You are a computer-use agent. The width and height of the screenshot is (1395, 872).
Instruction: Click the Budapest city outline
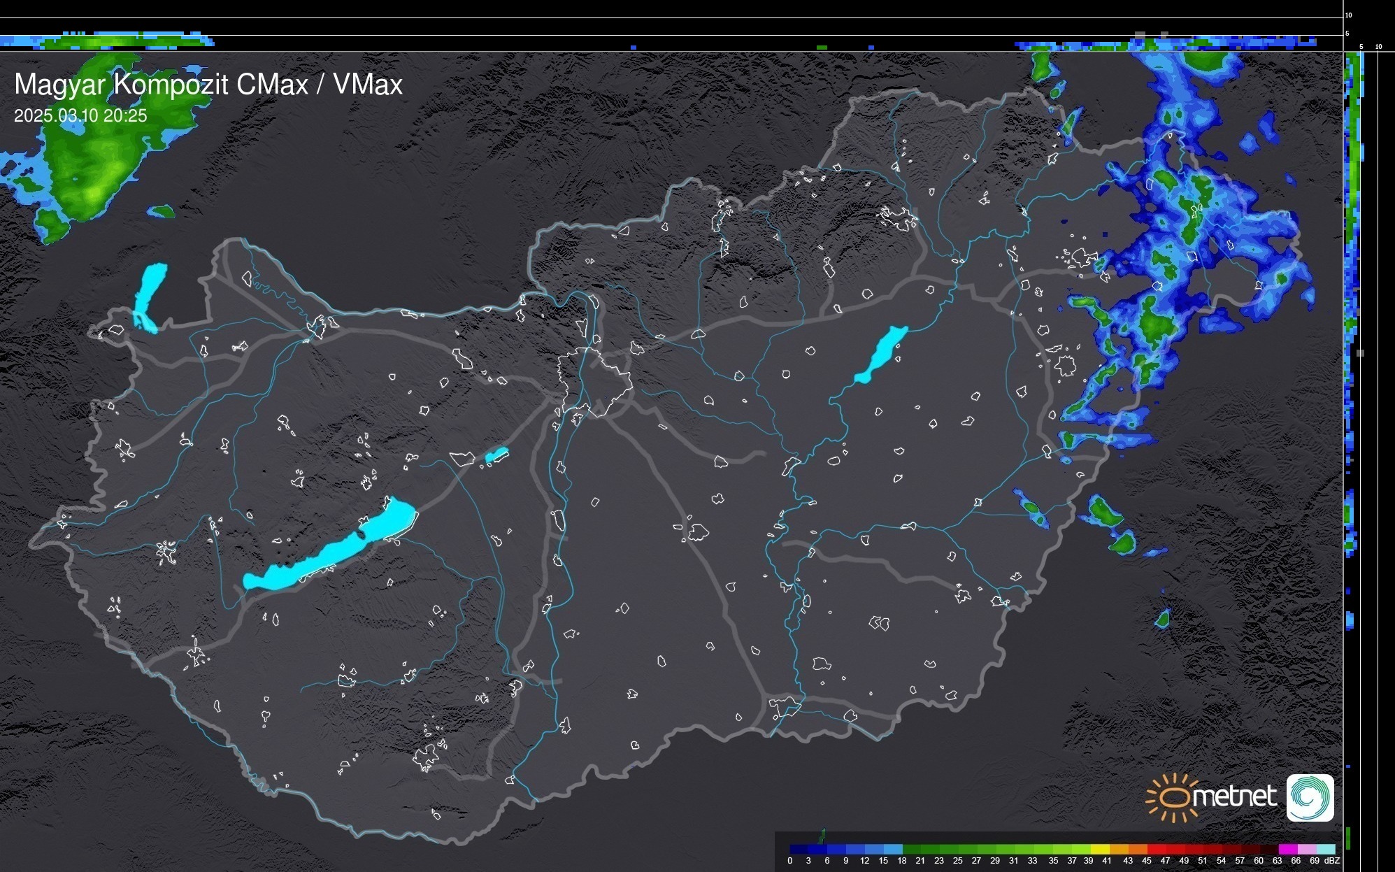(594, 381)
